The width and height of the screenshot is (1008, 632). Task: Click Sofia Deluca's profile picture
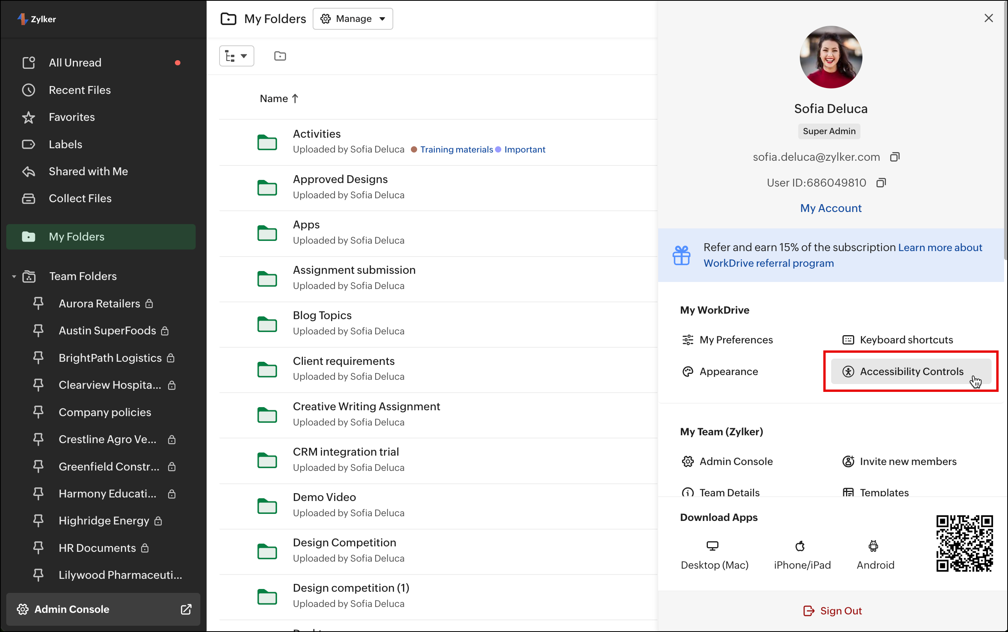tap(830, 57)
